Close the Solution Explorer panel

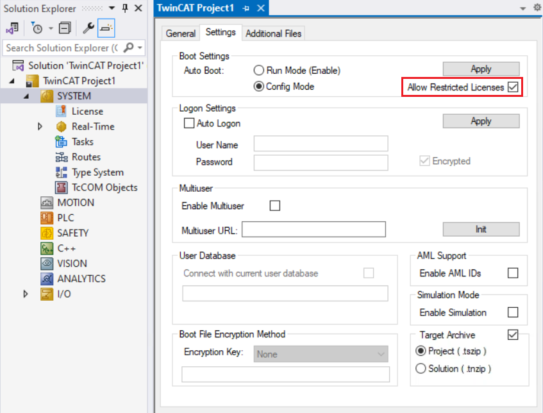138,8
